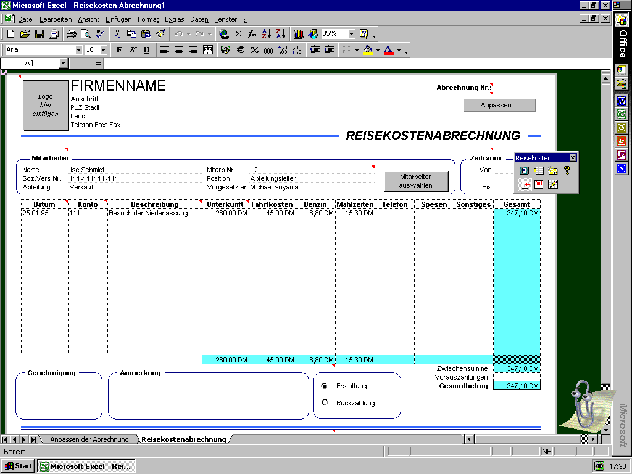Click the Save (floppy disk) toolbar icon
632x474 pixels.
[39, 34]
